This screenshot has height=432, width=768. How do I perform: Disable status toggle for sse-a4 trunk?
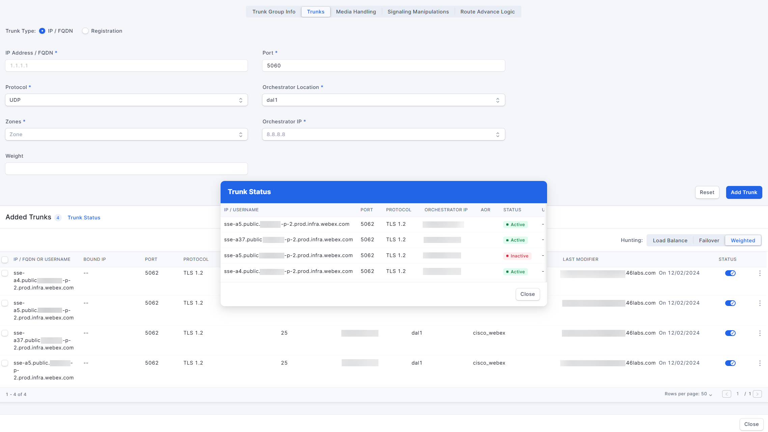[730, 273]
